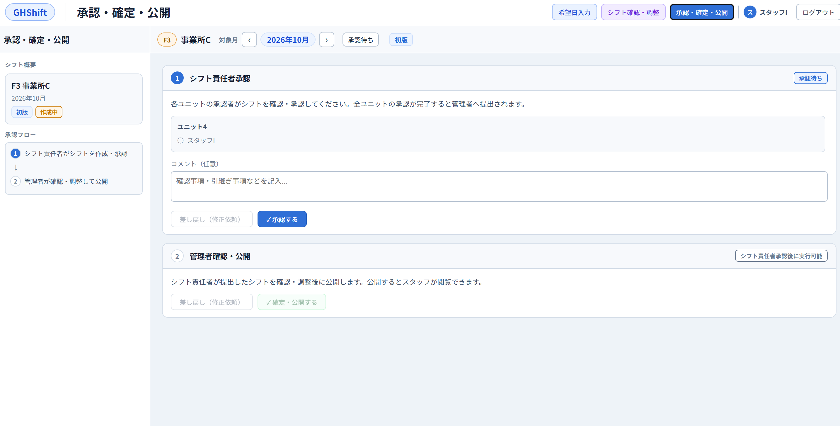Screen dimensions: 840x426
Task: Click step 1 circle in 承認フロー
Action: tap(15, 153)
